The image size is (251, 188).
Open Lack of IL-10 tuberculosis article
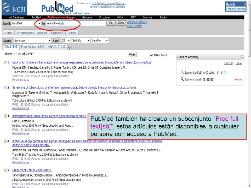point(82,62)
